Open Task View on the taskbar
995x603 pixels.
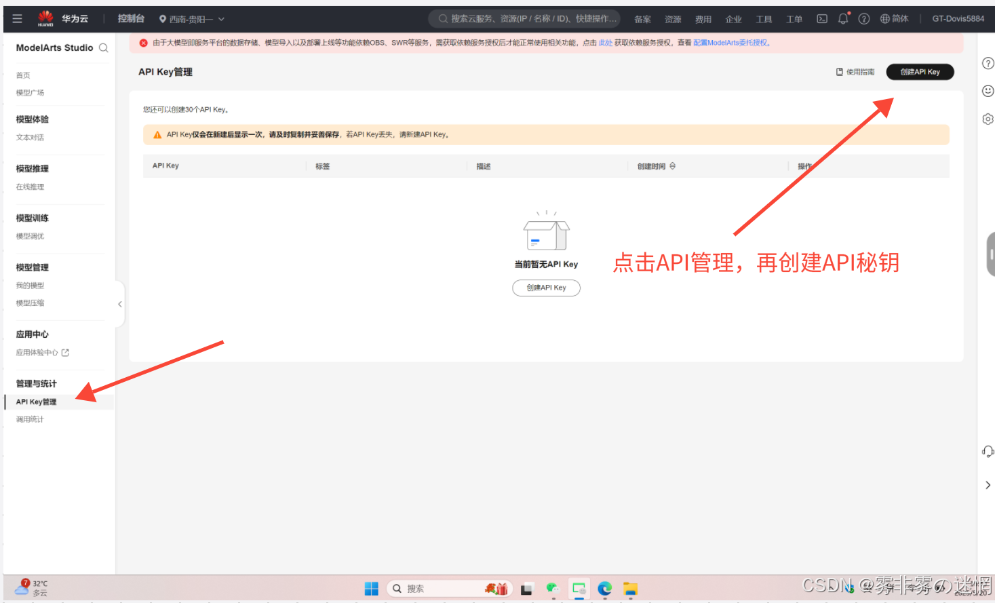click(x=526, y=589)
